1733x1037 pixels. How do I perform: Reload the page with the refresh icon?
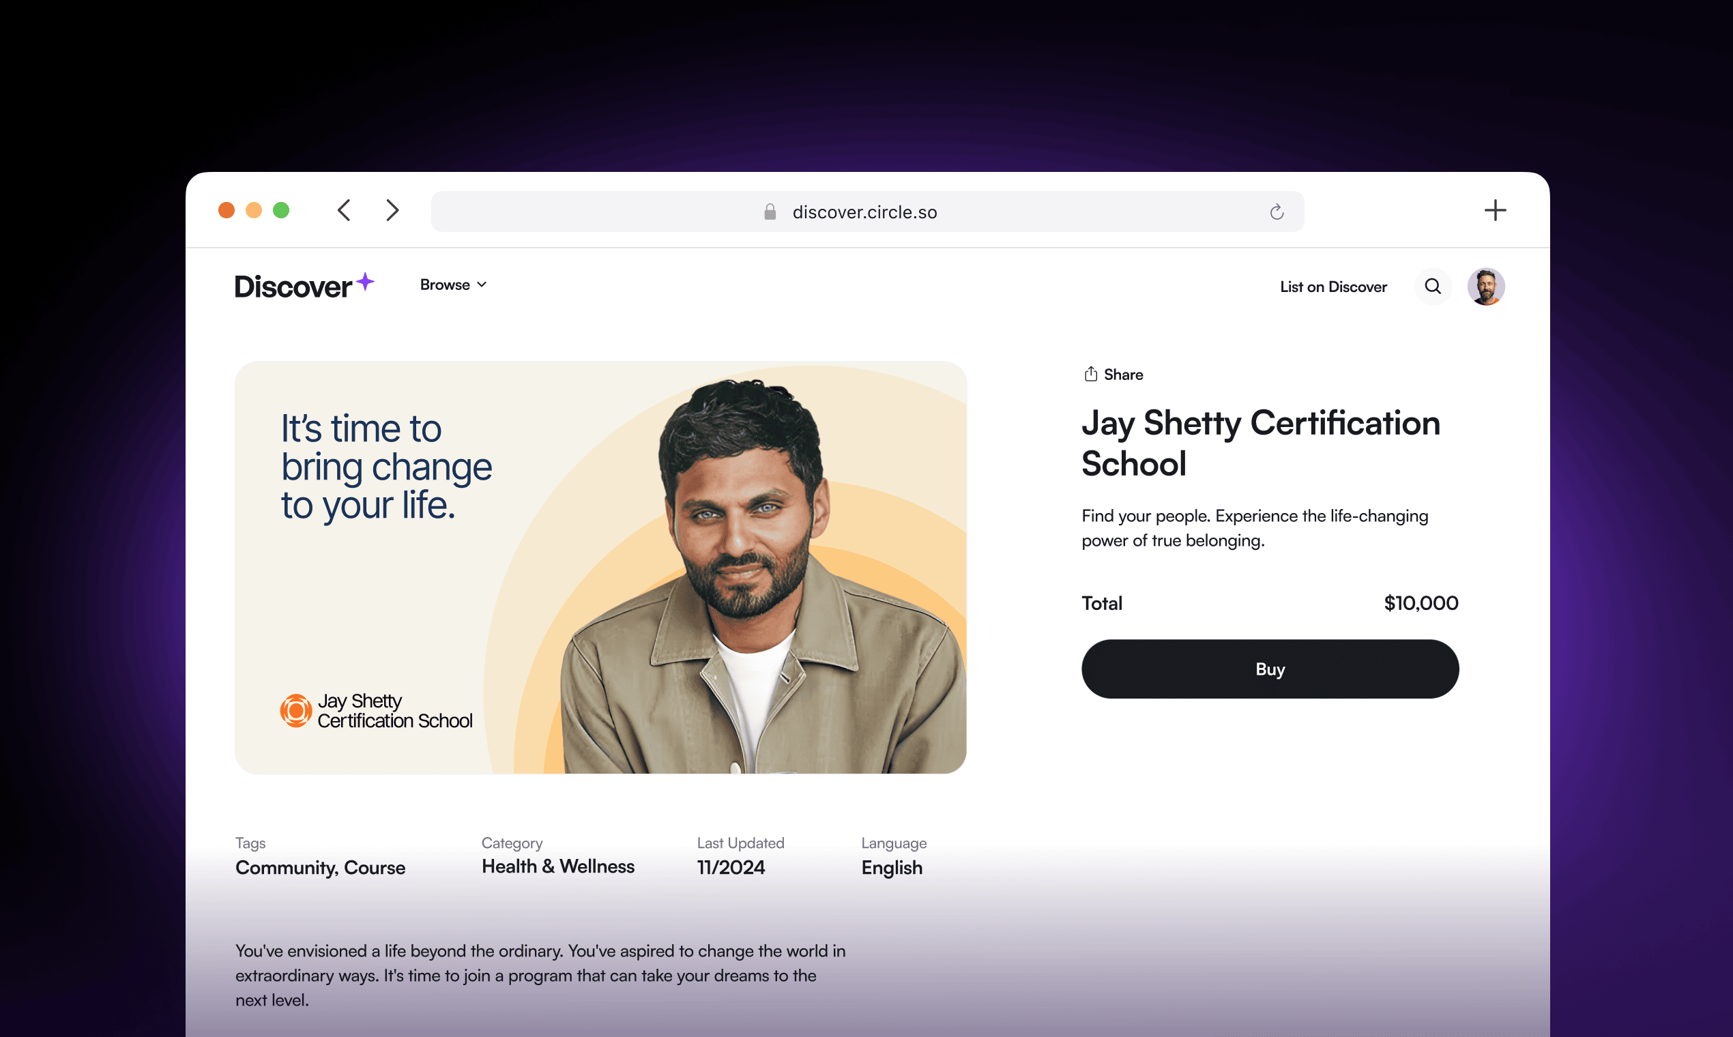coord(1277,211)
